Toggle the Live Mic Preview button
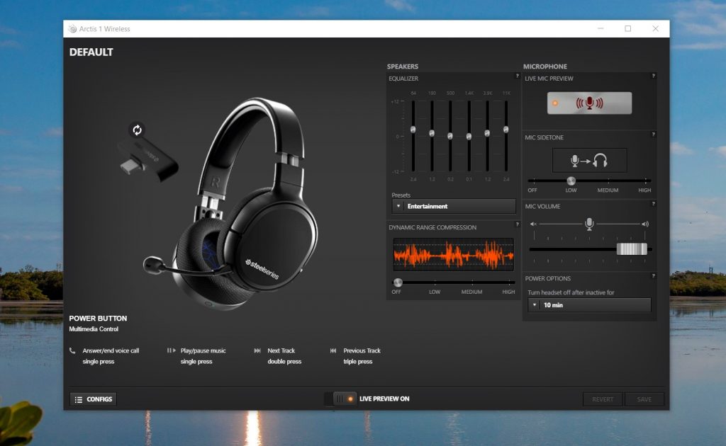 pos(589,103)
